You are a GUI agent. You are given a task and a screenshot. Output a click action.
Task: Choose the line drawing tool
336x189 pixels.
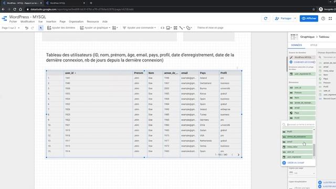coord(181,28)
